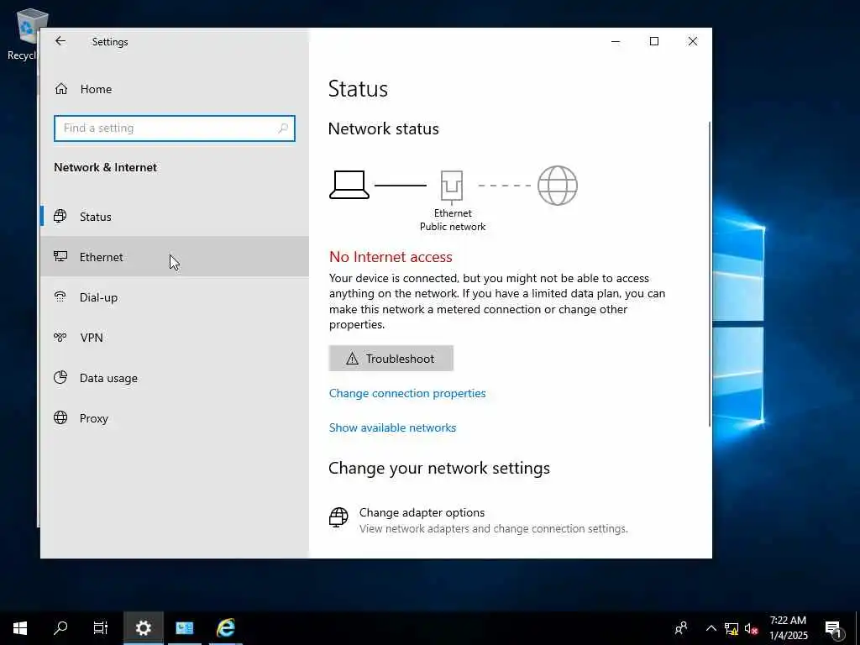860x645 pixels.
Task: Click the Troubleshoot button
Action: [391, 358]
